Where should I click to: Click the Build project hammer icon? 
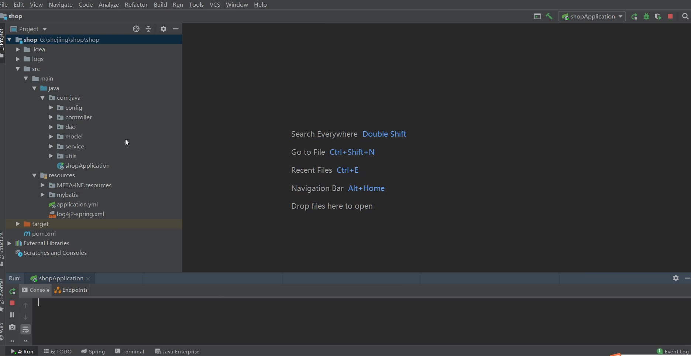(x=549, y=16)
